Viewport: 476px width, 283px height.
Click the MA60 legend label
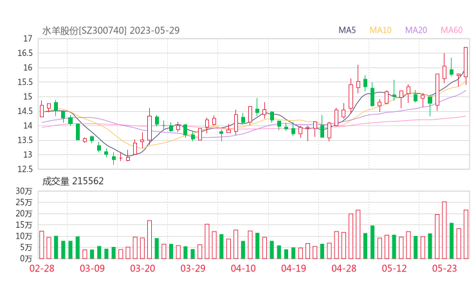[x=452, y=30]
